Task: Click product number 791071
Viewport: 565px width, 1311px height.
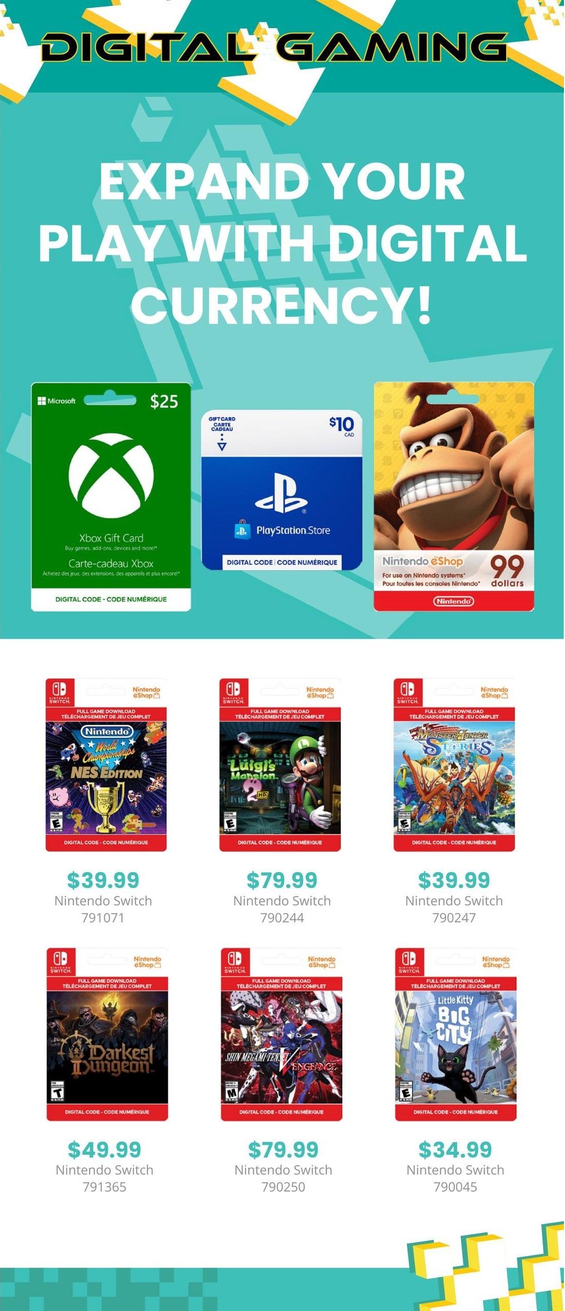Action: coord(103,917)
